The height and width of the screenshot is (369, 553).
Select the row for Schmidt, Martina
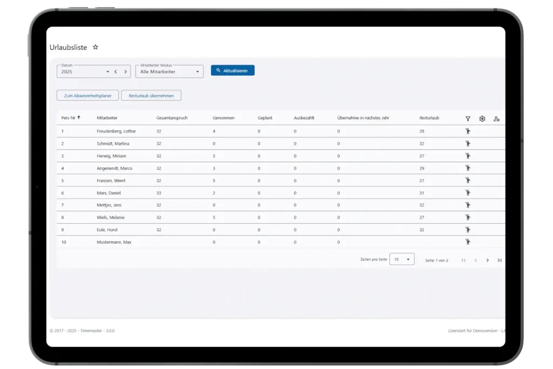coord(113,144)
